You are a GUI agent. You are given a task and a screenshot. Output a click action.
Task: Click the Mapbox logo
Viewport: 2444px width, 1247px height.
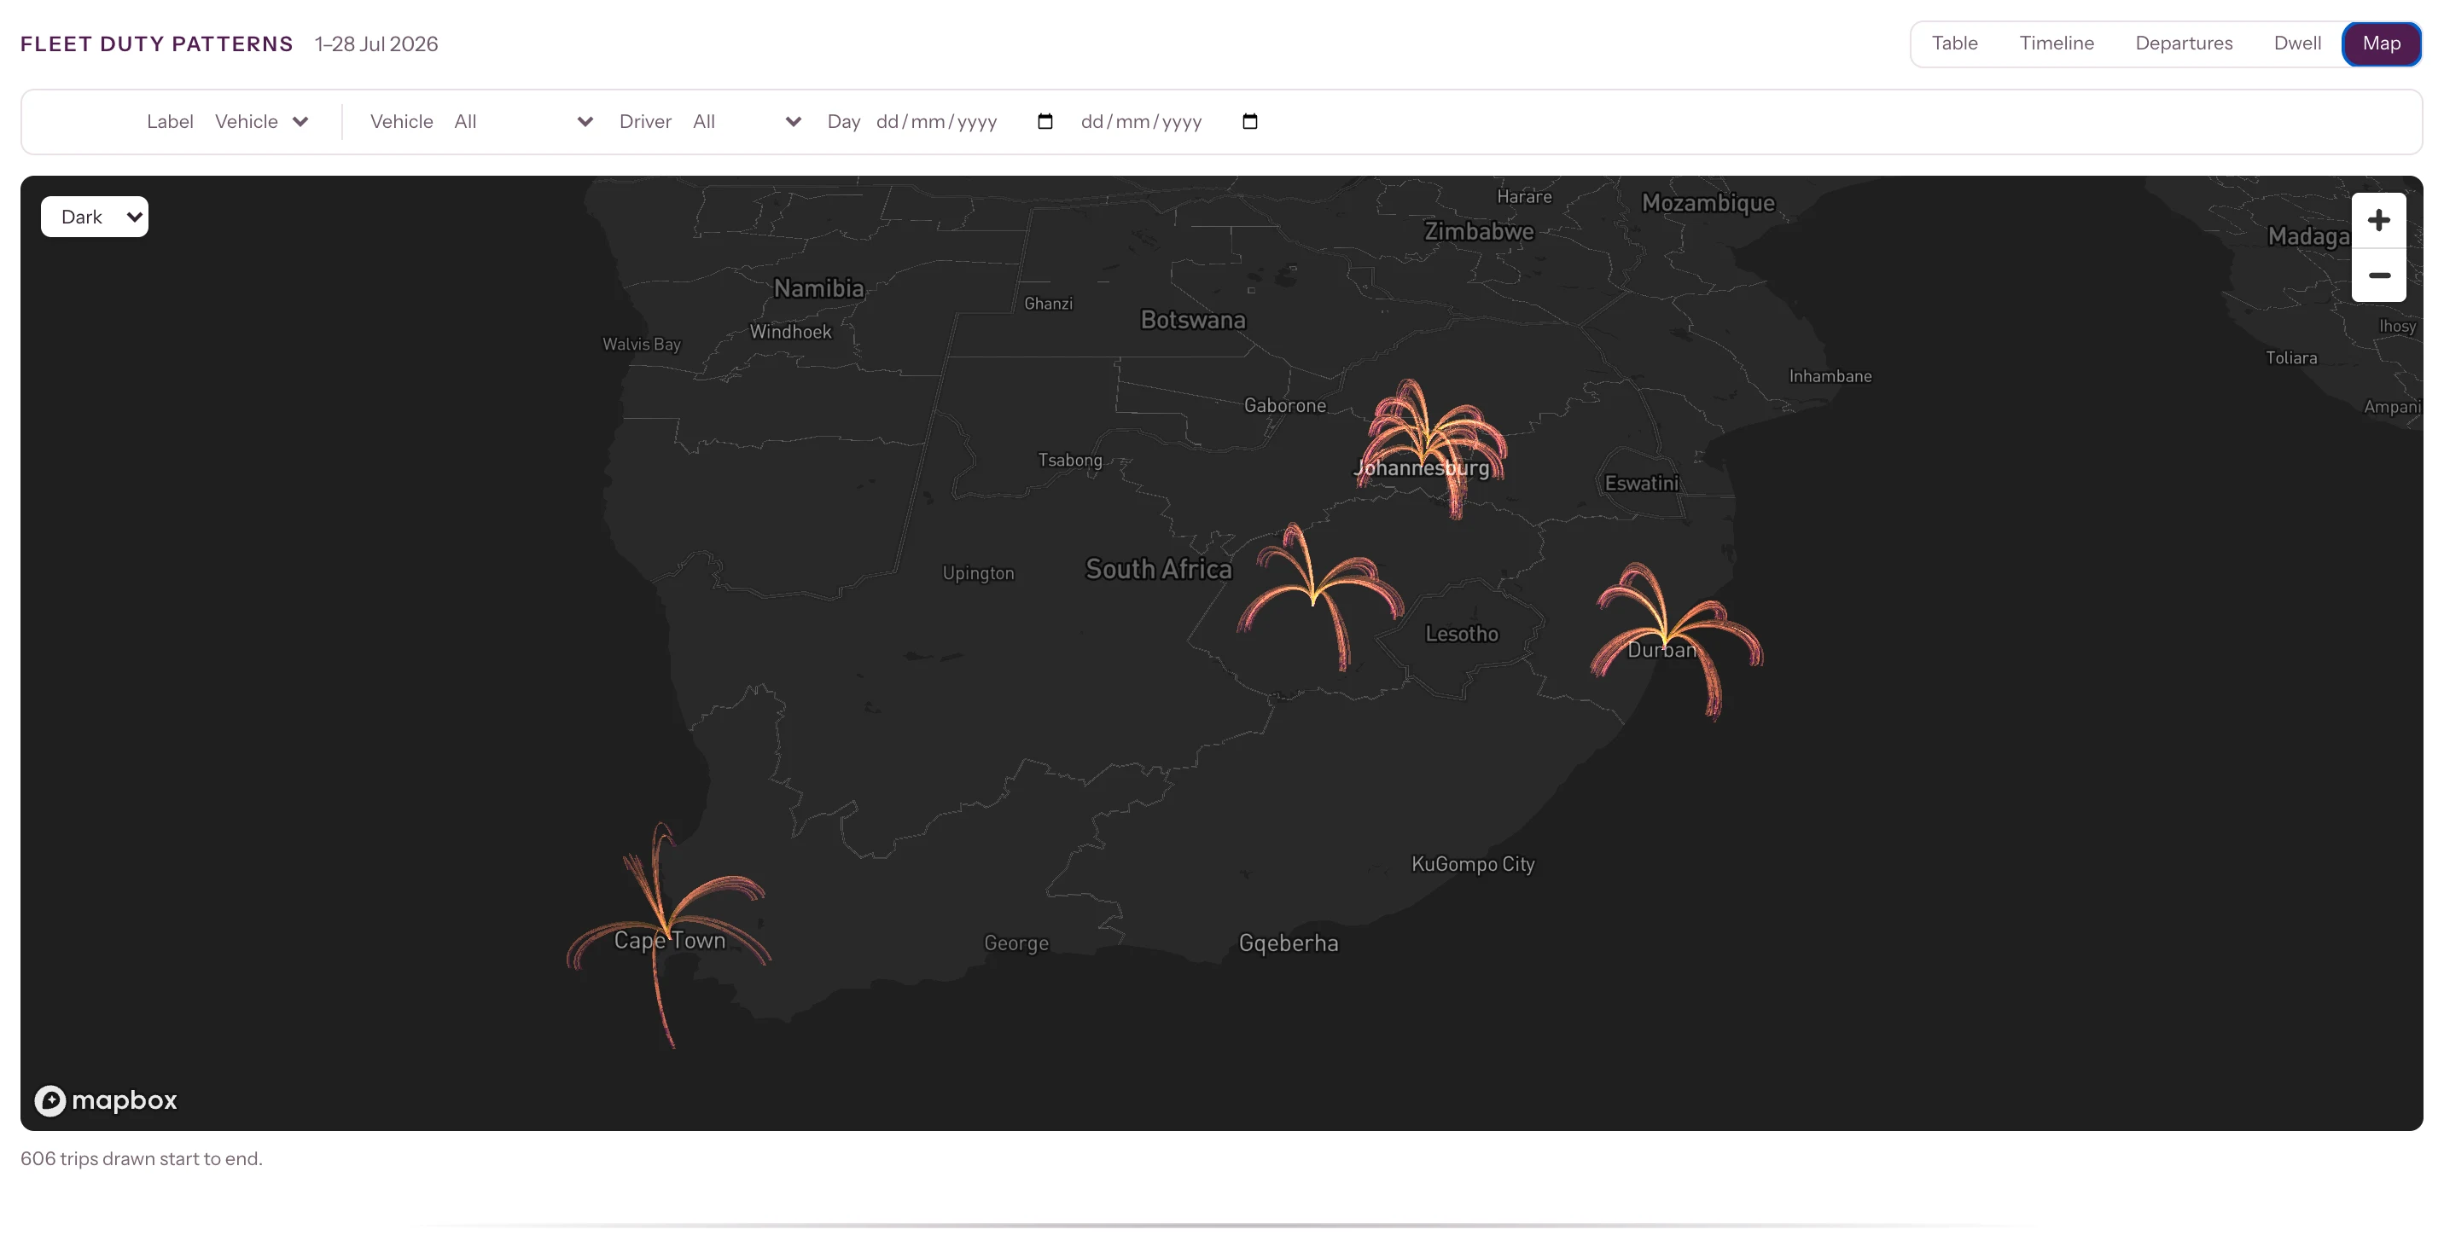pyautogui.click(x=107, y=1100)
